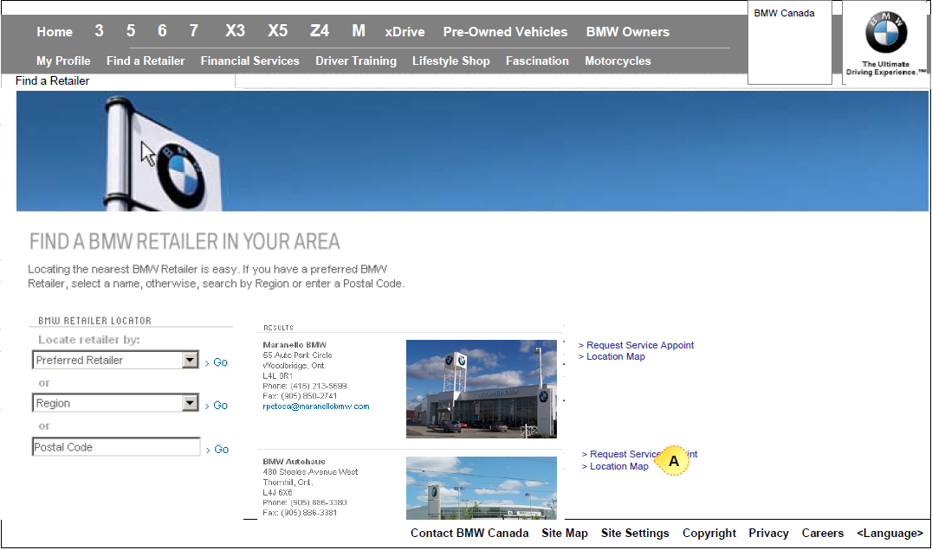The width and height of the screenshot is (932, 550).
Task: Open BMW Autohaus dealership photo
Action: 482,488
